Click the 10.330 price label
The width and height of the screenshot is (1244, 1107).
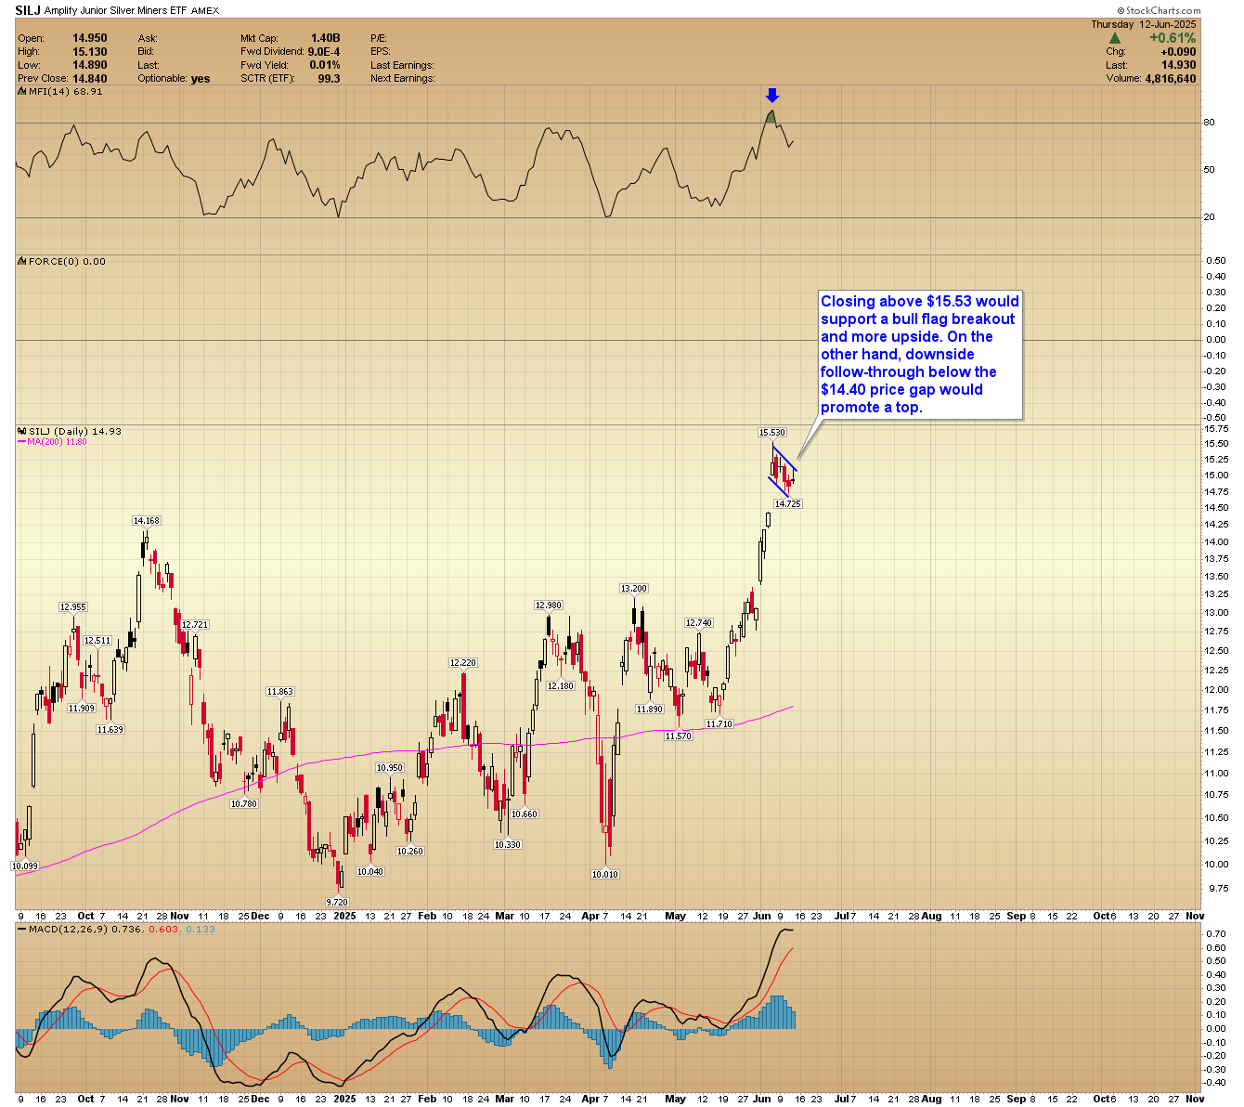click(508, 845)
